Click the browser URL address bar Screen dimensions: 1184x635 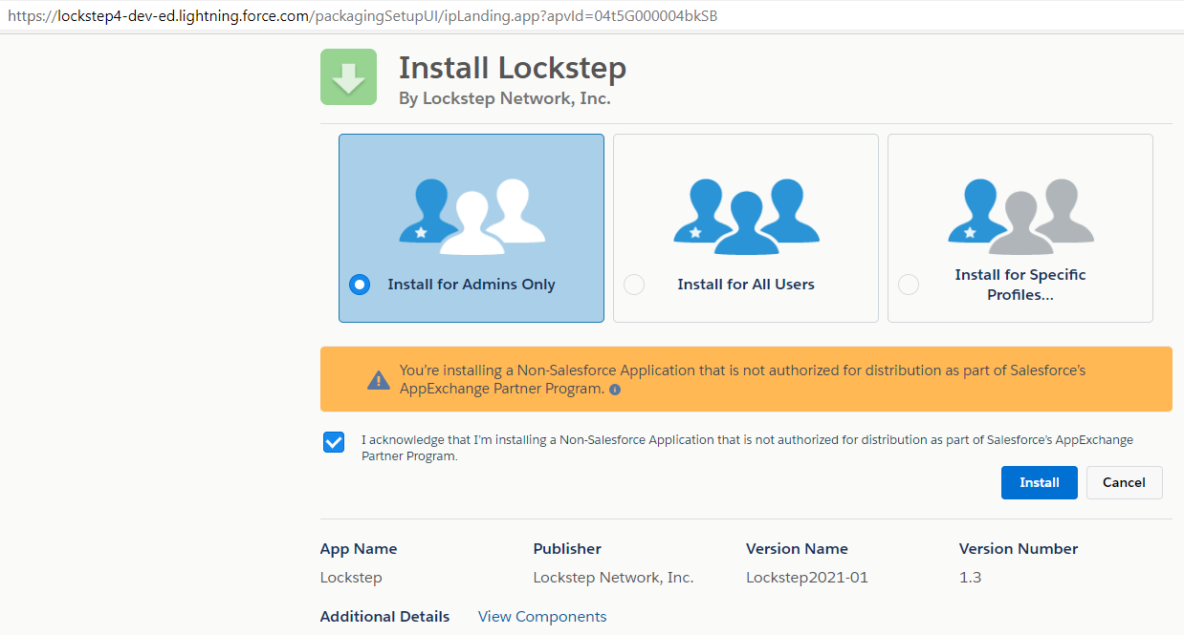pyautogui.click(x=383, y=16)
